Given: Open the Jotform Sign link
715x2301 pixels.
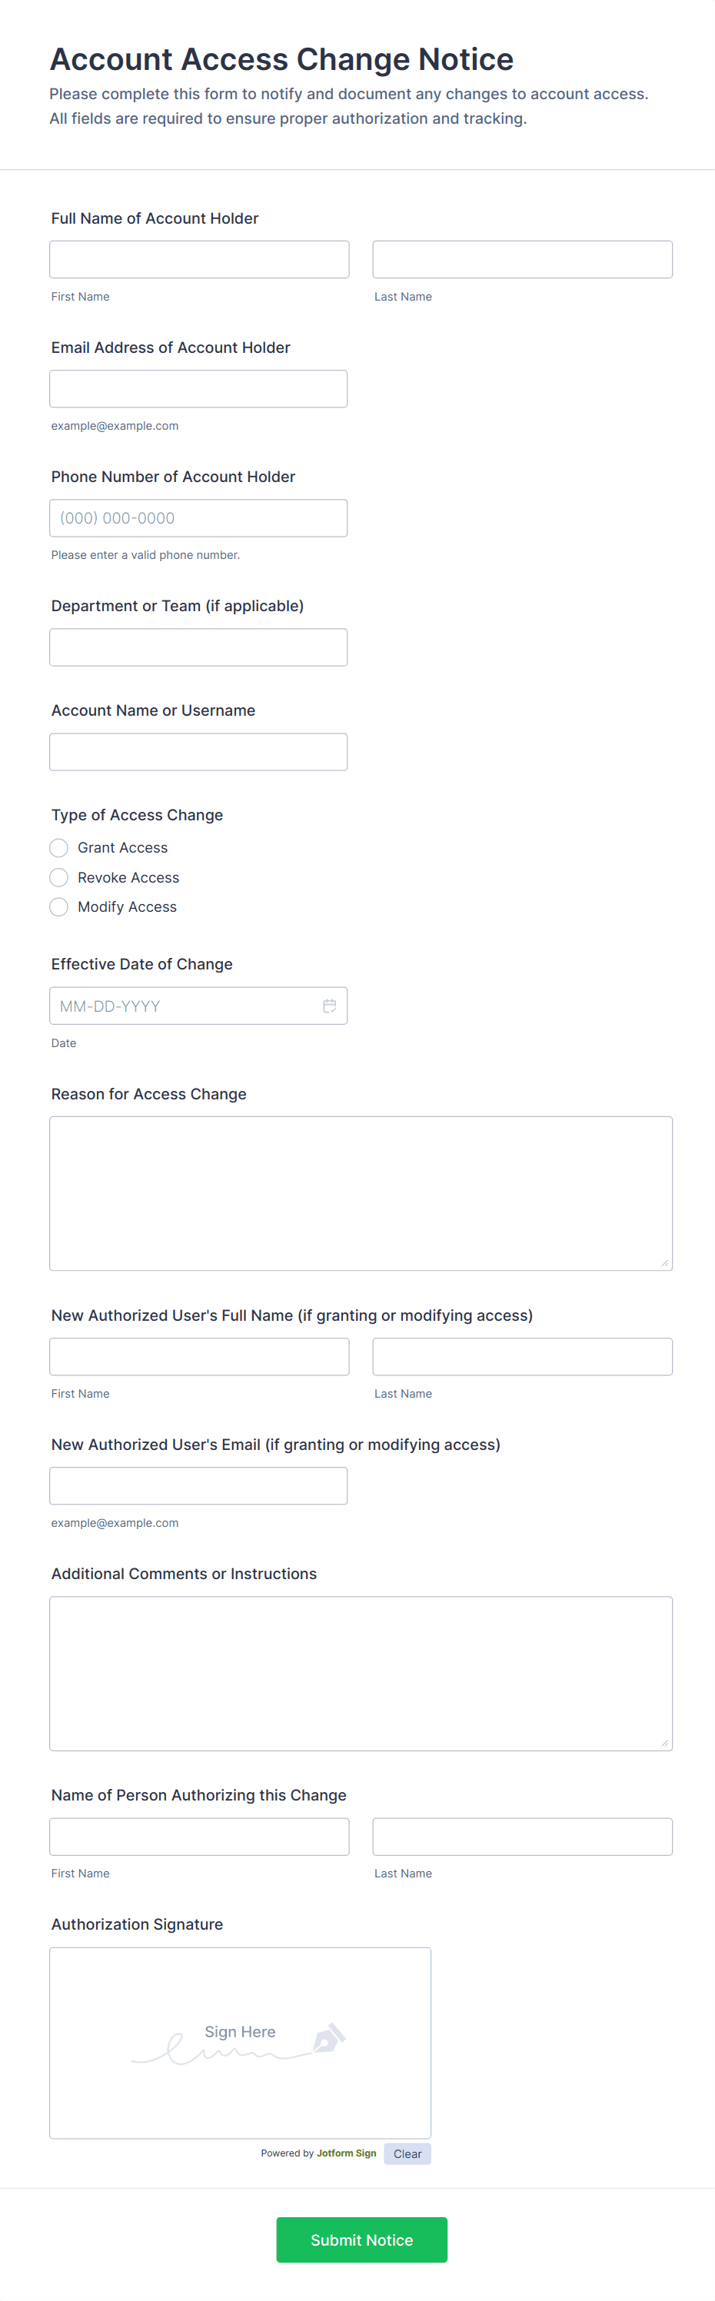Looking at the screenshot, I should pyautogui.click(x=346, y=2153).
